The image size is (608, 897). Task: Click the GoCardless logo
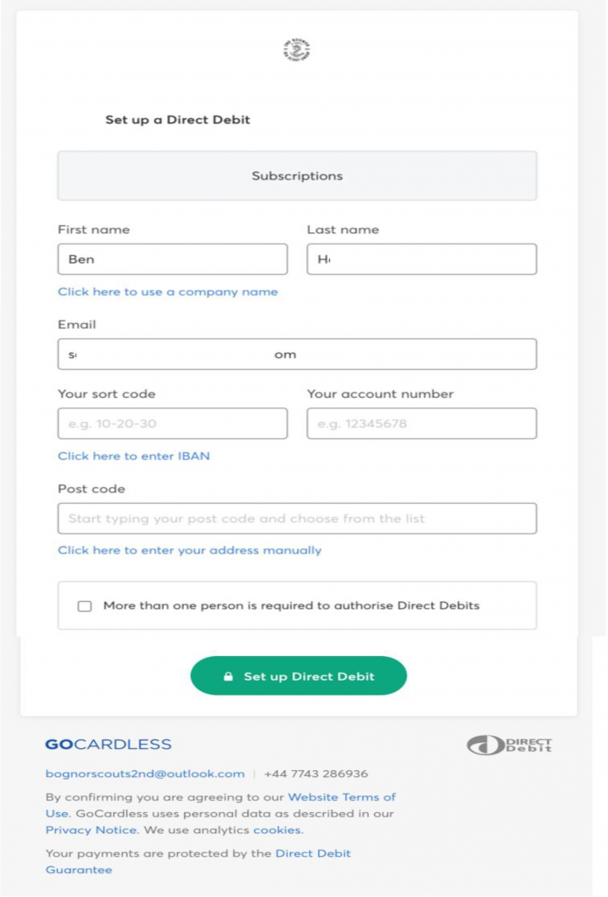point(109,745)
